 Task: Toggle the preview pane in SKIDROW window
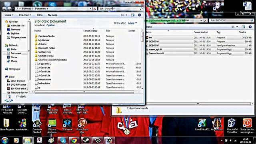(x=244, y=27)
